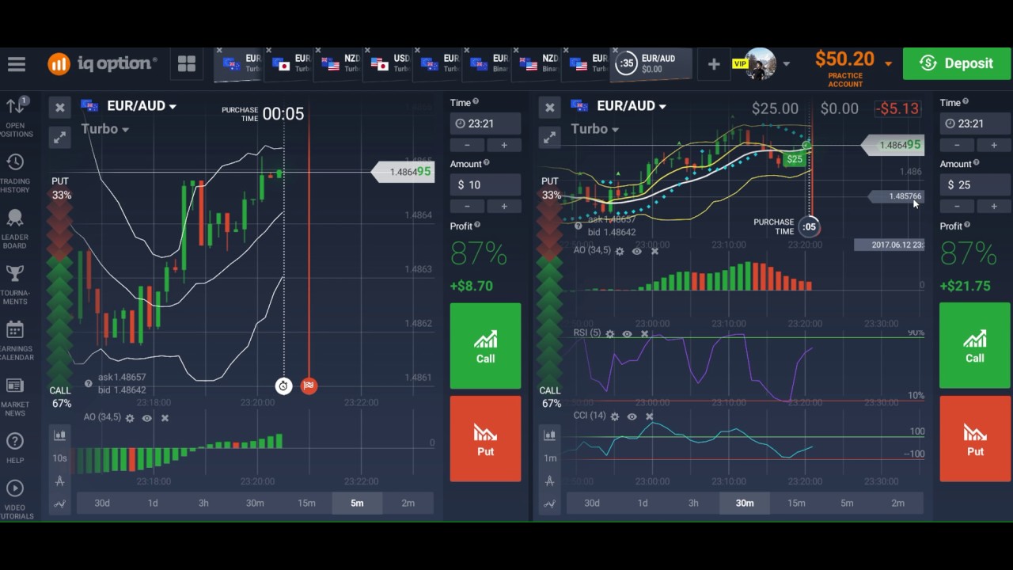Remove the AO indicator from right chart

[x=654, y=251]
